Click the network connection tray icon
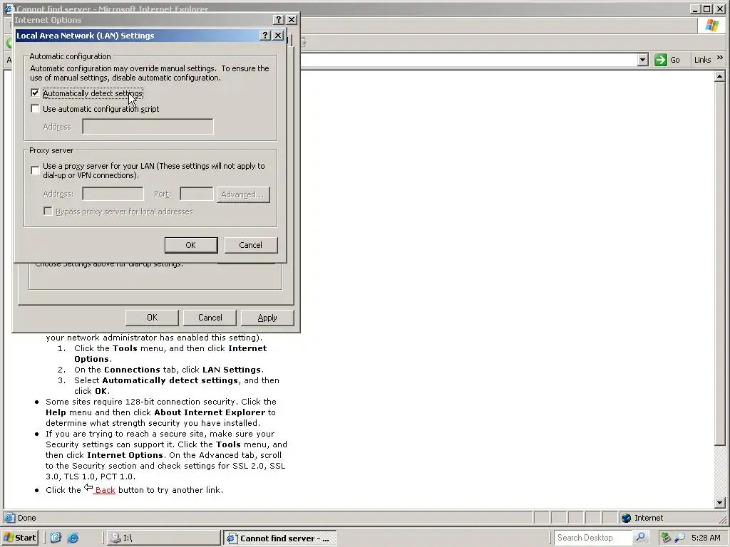The image size is (730, 547). click(x=666, y=538)
